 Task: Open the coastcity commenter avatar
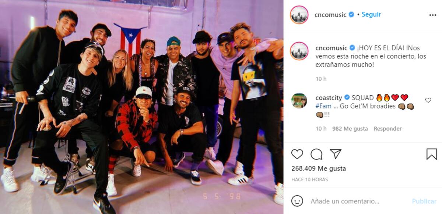click(x=299, y=101)
